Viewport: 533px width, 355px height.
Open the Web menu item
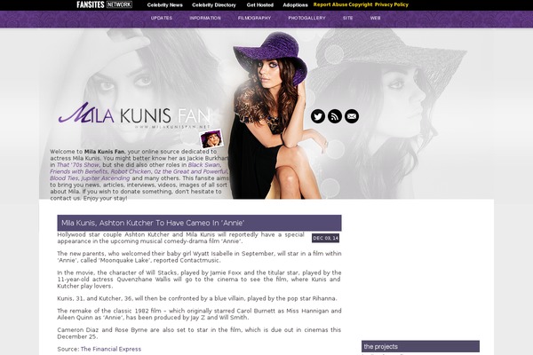click(x=375, y=18)
